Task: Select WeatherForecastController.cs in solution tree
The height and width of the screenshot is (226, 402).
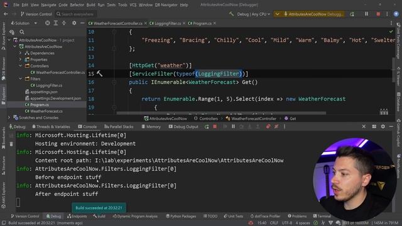Action: 57,73
